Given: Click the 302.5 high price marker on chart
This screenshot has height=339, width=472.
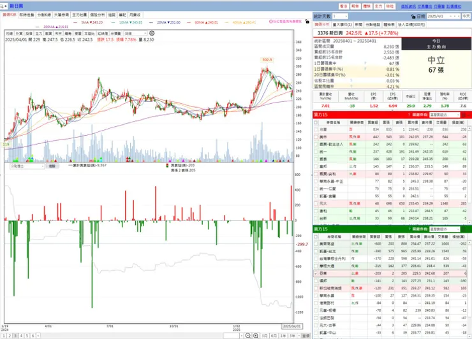Looking at the screenshot, I should (x=267, y=59).
